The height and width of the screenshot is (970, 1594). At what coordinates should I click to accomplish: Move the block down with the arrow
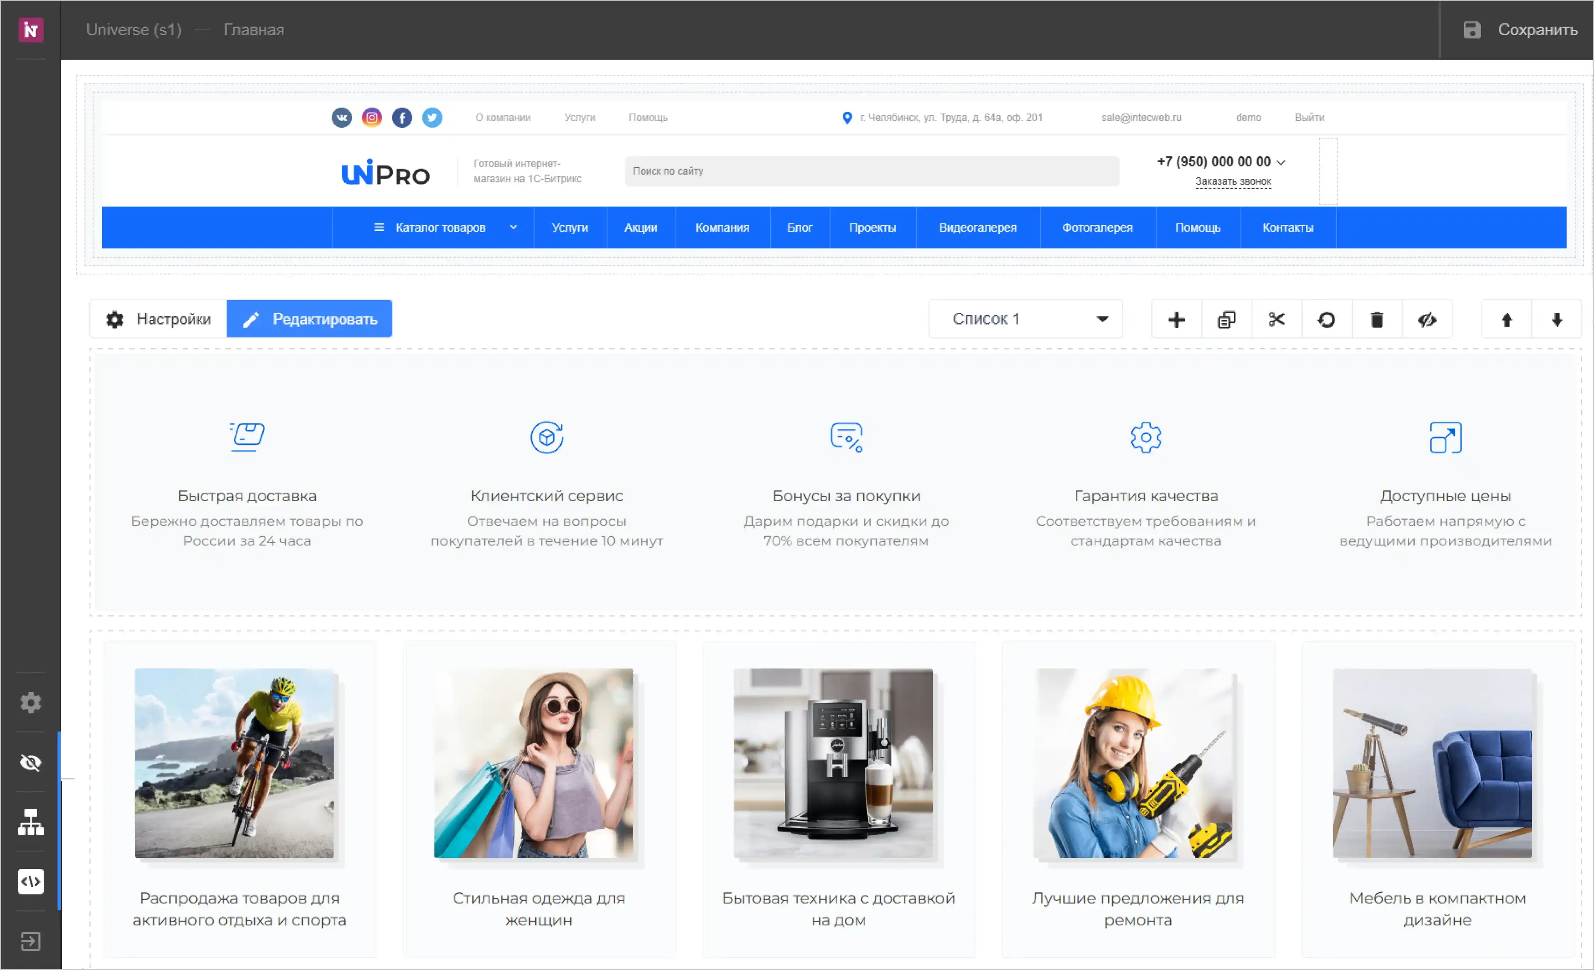pos(1557,319)
